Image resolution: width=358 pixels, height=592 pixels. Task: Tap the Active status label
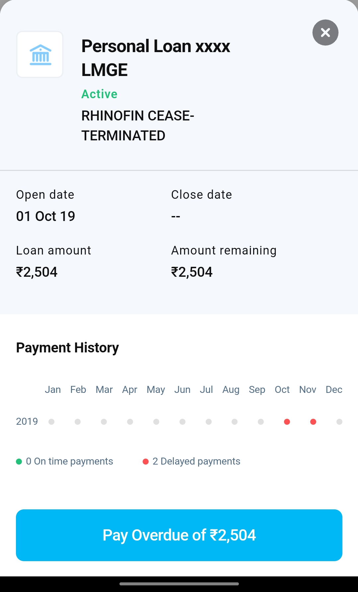pos(99,94)
